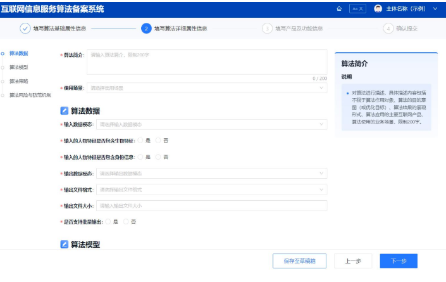
Task: Open the 使用场景 dropdown
Action: tap(207, 87)
